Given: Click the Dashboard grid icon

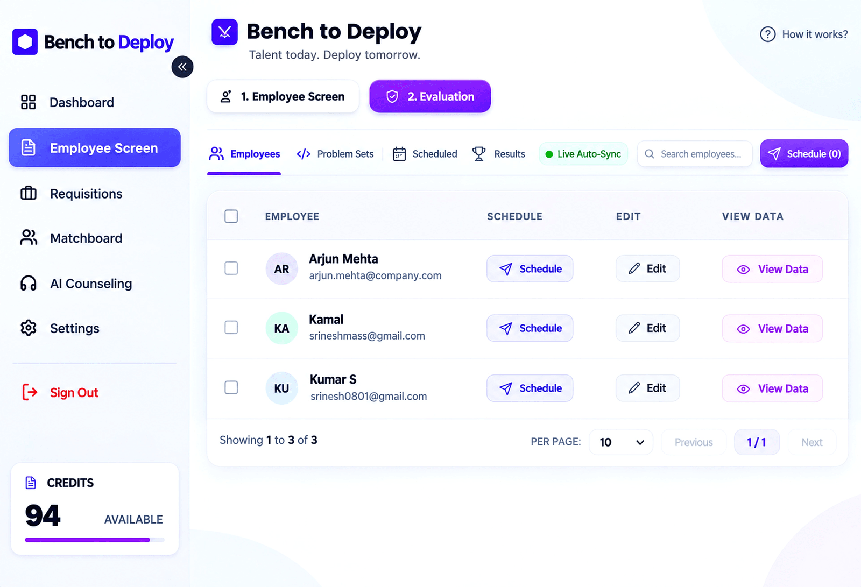Looking at the screenshot, I should click(x=28, y=102).
